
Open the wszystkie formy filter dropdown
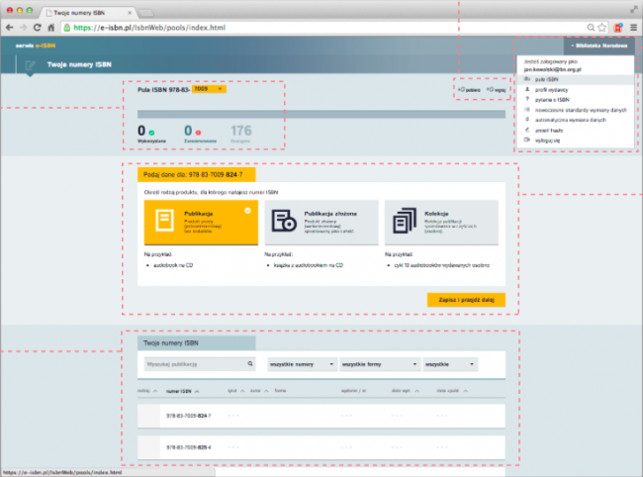point(380,364)
